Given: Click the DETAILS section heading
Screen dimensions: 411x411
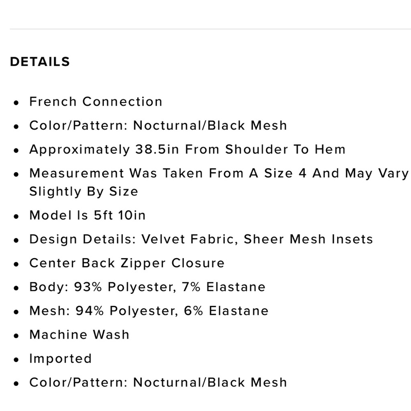Looking at the screenshot, I should click(40, 62).
